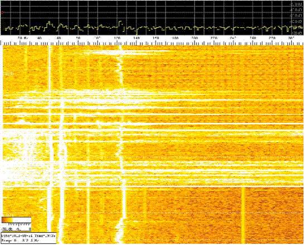Click the date, time and frequency info box

click(29, 238)
